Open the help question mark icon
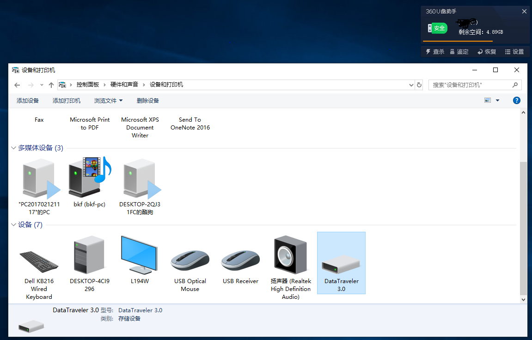Viewport: 532px width, 340px height. (516, 100)
